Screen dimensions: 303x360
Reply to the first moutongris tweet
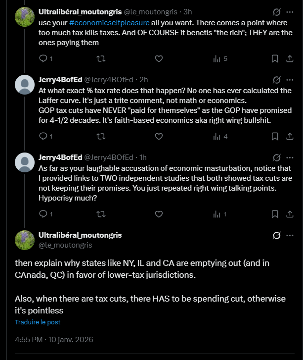tap(43, 58)
